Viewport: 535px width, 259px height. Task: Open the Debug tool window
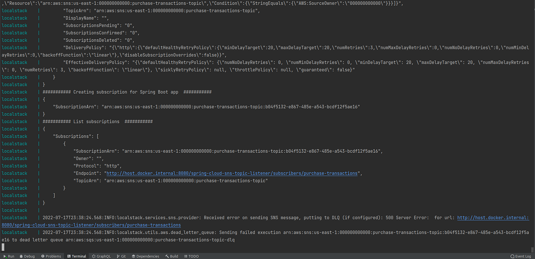coord(27,256)
